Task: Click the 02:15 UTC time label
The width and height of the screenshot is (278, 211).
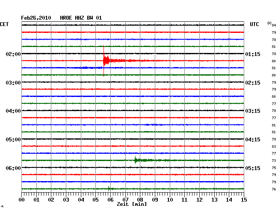Action: (253, 83)
